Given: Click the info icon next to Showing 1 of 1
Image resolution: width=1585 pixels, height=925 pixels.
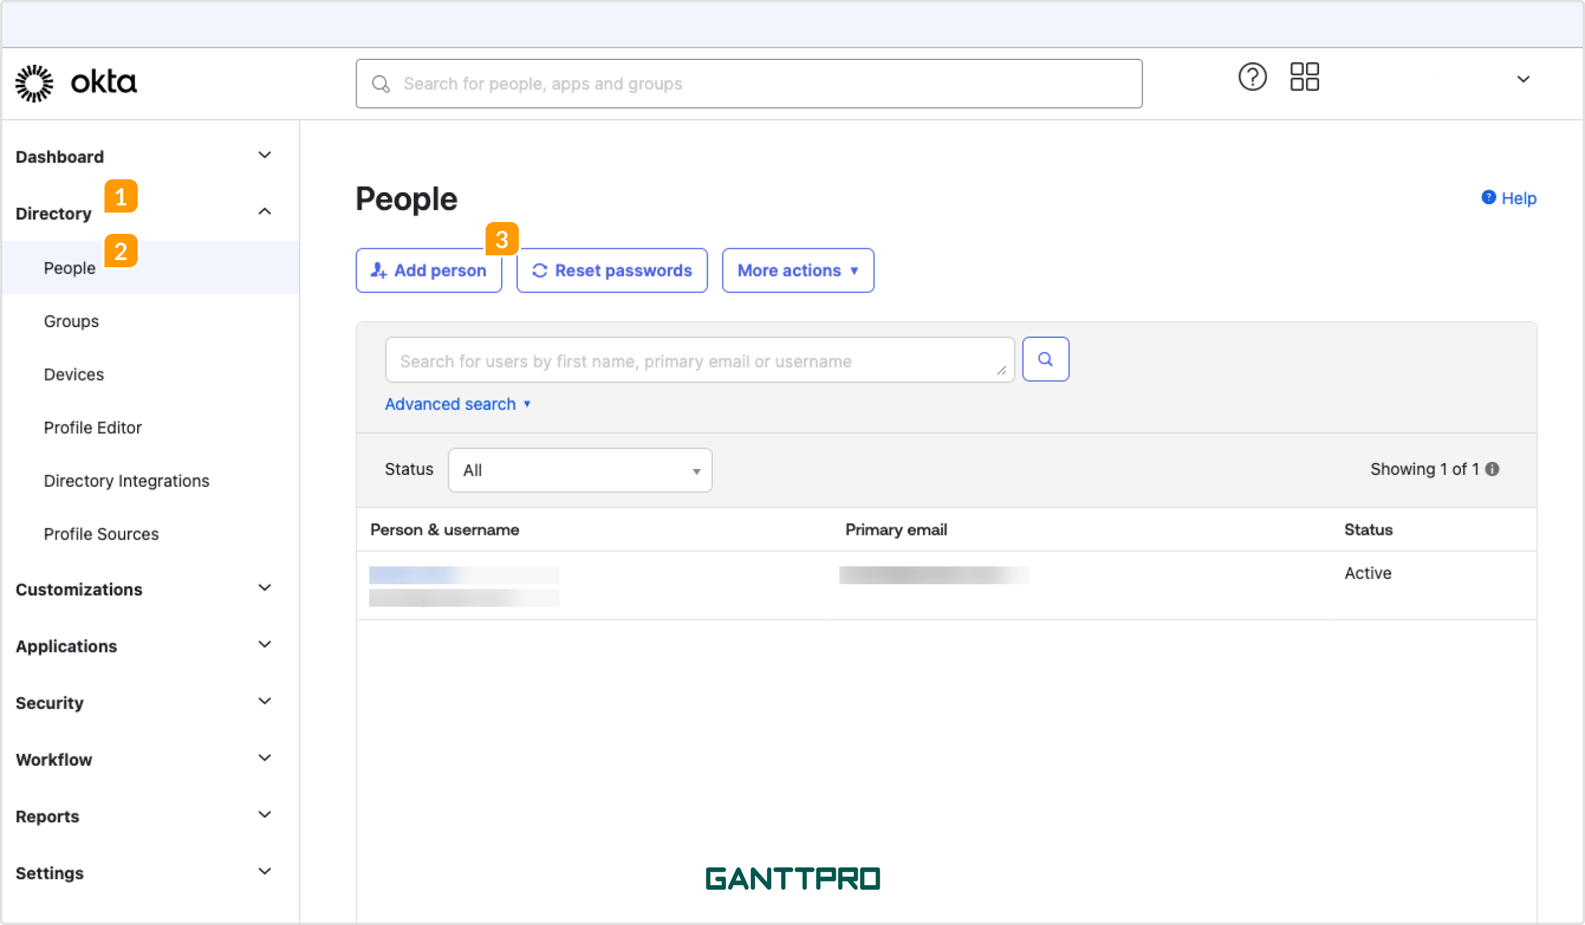Looking at the screenshot, I should point(1492,469).
